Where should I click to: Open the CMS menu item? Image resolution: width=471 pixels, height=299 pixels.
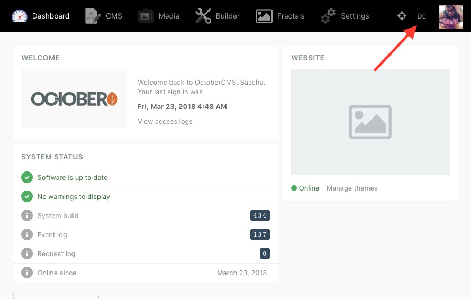pos(104,16)
